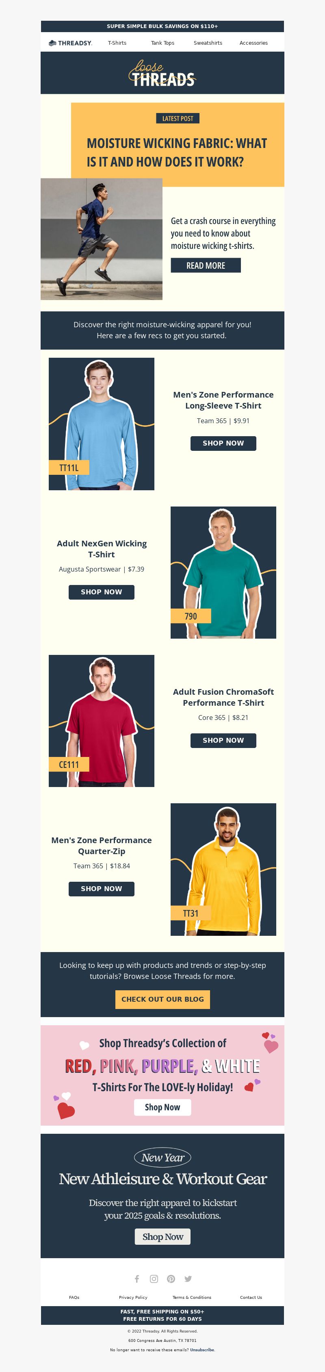Open the Instagram social icon
This screenshot has height=1372, width=325.
[154, 1279]
